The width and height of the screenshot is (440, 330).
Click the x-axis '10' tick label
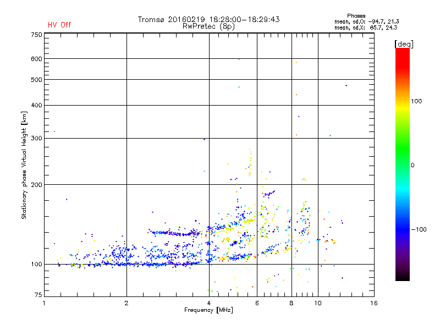pyautogui.click(x=318, y=303)
